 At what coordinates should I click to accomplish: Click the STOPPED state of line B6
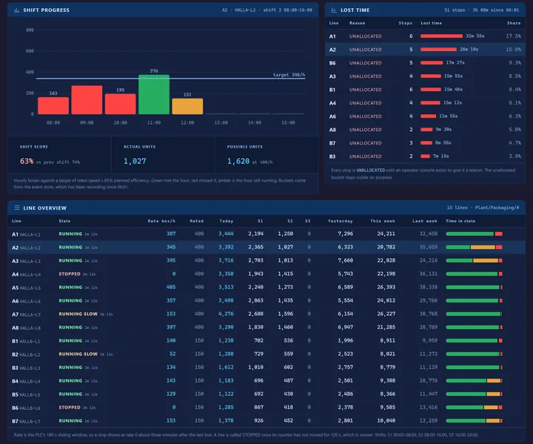70,407
